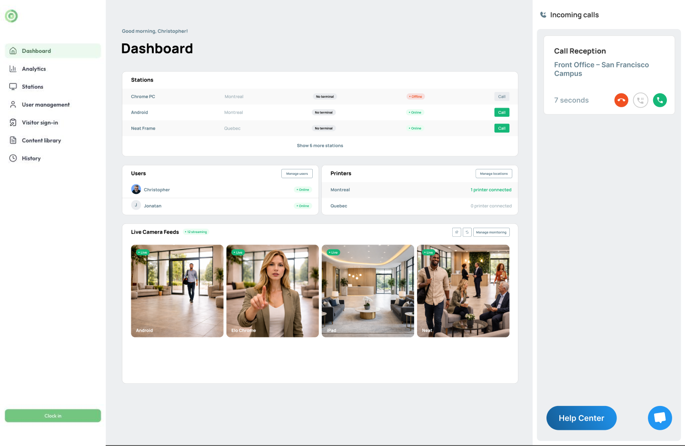The height and width of the screenshot is (446, 685).
Task: Call the Neat Frame station
Action: pos(502,128)
